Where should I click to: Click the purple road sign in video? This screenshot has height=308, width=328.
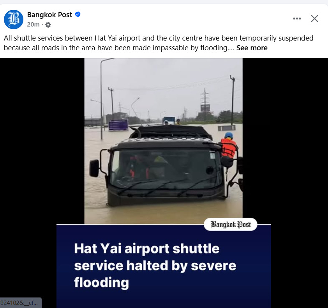[x=118, y=125]
